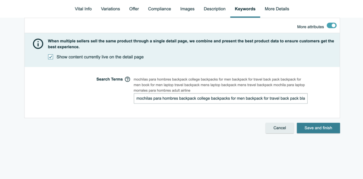Click the live search terms text above input
The height and width of the screenshot is (179, 363).
[217, 85]
